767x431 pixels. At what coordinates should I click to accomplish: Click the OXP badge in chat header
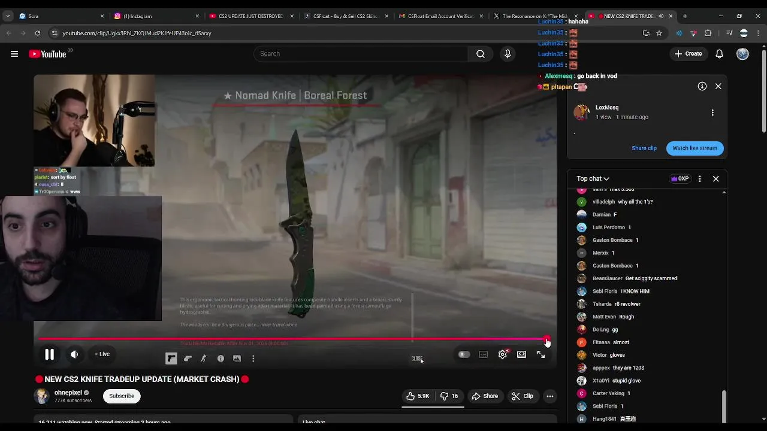tap(680, 178)
